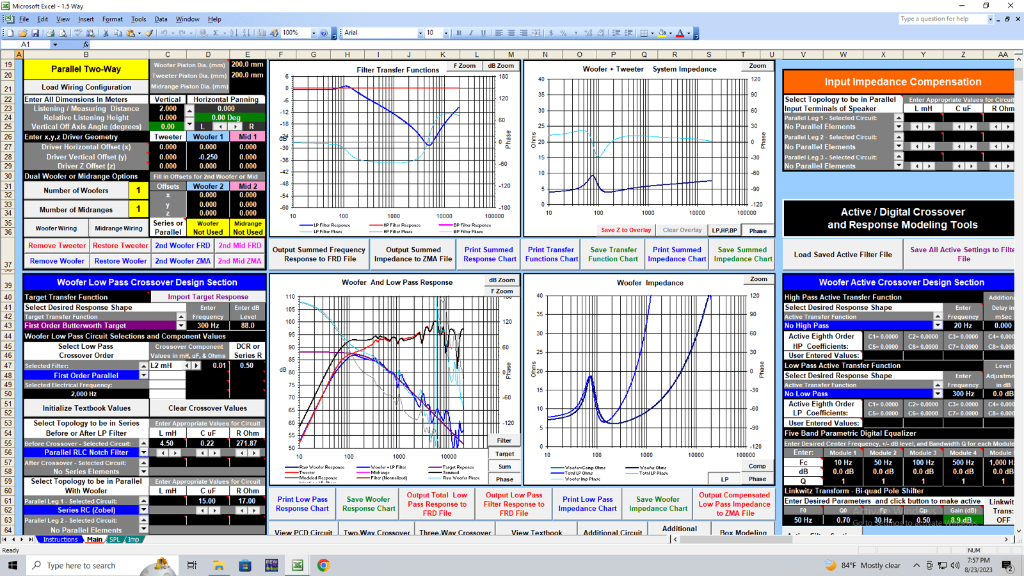Toggle Comp on Woofer Impedance chart
The height and width of the screenshot is (576, 1024).
click(x=758, y=466)
